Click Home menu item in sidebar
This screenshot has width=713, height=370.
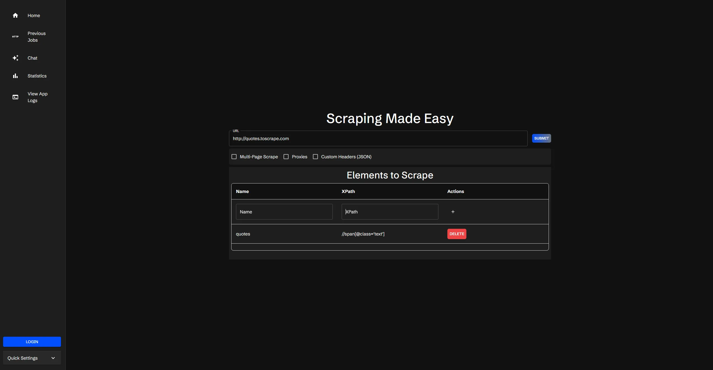(x=34, y=16)
